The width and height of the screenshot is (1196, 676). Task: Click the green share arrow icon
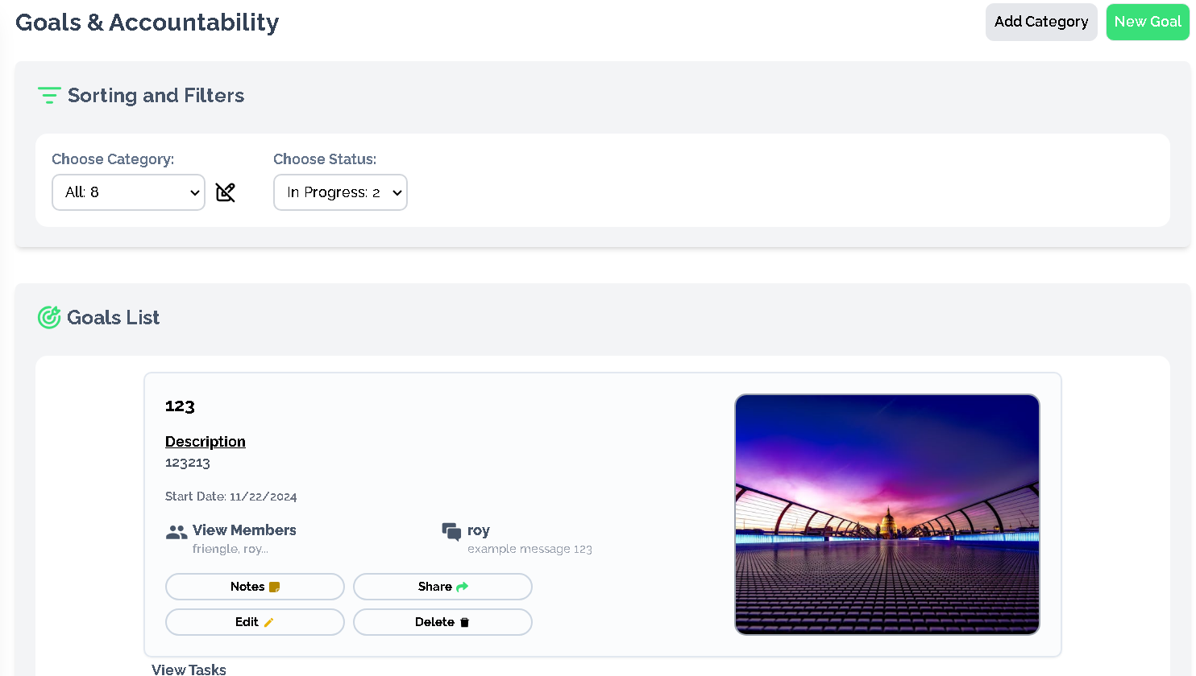click(463, 587)
